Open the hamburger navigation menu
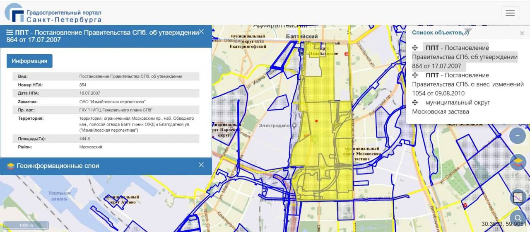The height and width of the screenshot is (232, 530). (x=510, y=13)
